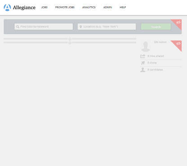Screen dimensions: 187x166
Task: Open the Help menu
Action: click(123, 7)
